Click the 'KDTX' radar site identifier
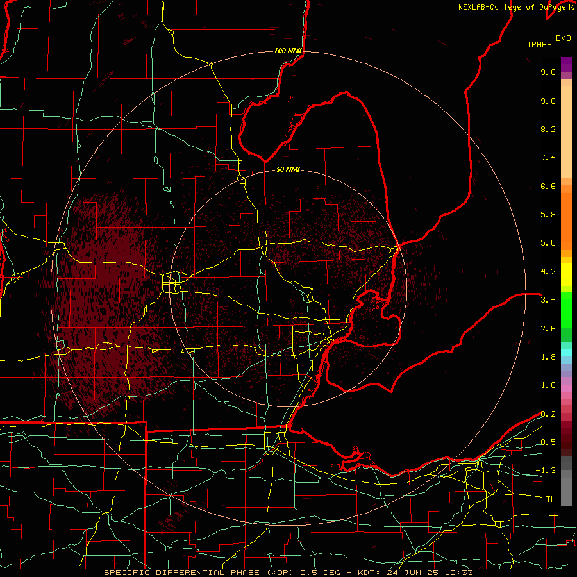The height and width of the screenshot is (577, 577). click(x=370, y=573)
